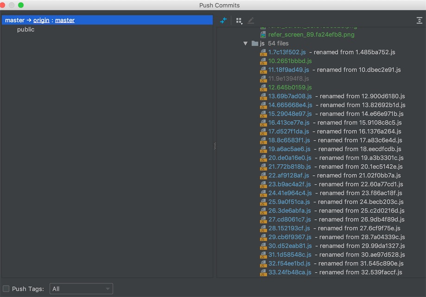Select file refer_screen_89.fa24efb8.png

tap(311, 34)
